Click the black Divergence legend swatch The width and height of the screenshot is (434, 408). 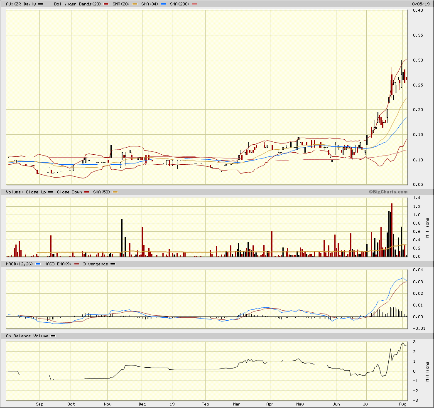[113, 264]
